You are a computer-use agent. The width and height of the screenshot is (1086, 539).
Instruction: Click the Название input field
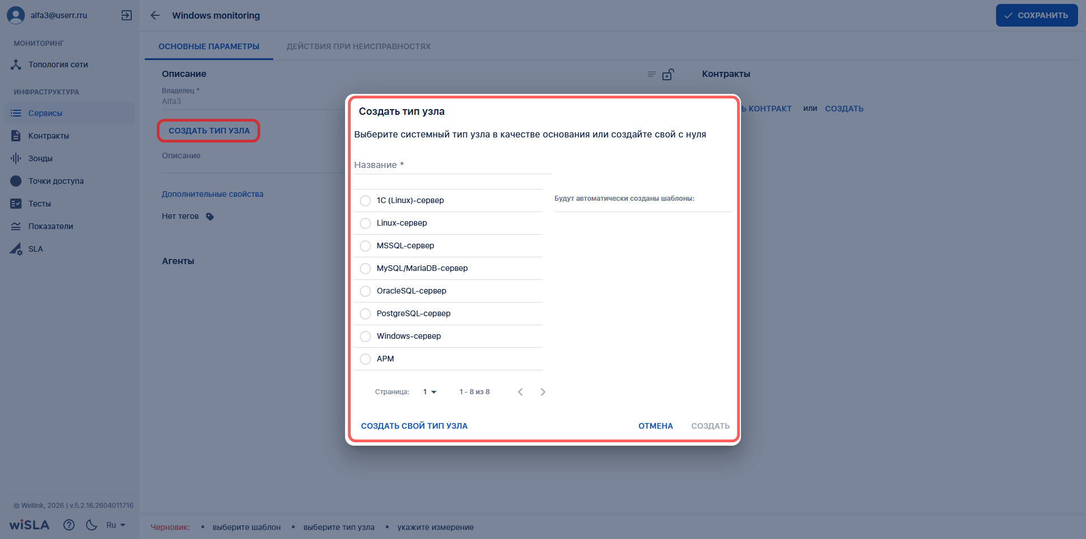tap(453, 165)
